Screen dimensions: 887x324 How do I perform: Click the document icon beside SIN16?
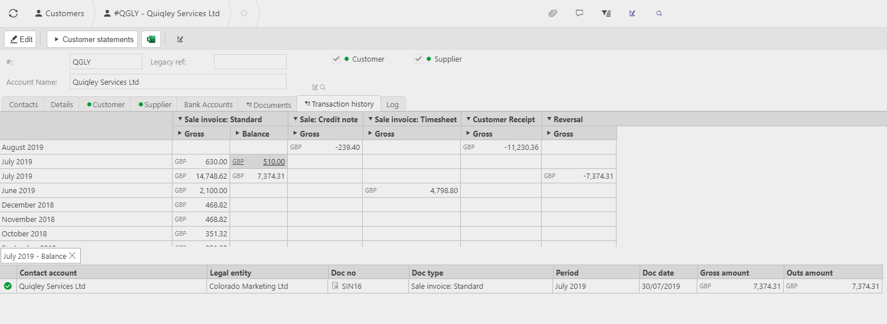point(335,286)
